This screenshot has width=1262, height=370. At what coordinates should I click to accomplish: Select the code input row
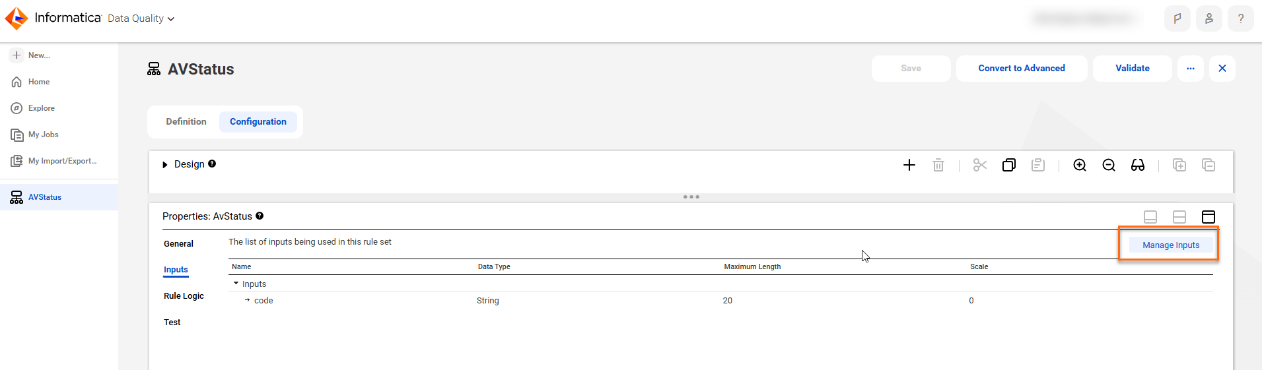pyautogui.click(x=720, y=301)
